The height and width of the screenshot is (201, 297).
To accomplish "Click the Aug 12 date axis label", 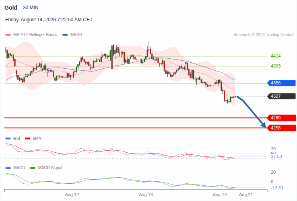I will [72, 195].
